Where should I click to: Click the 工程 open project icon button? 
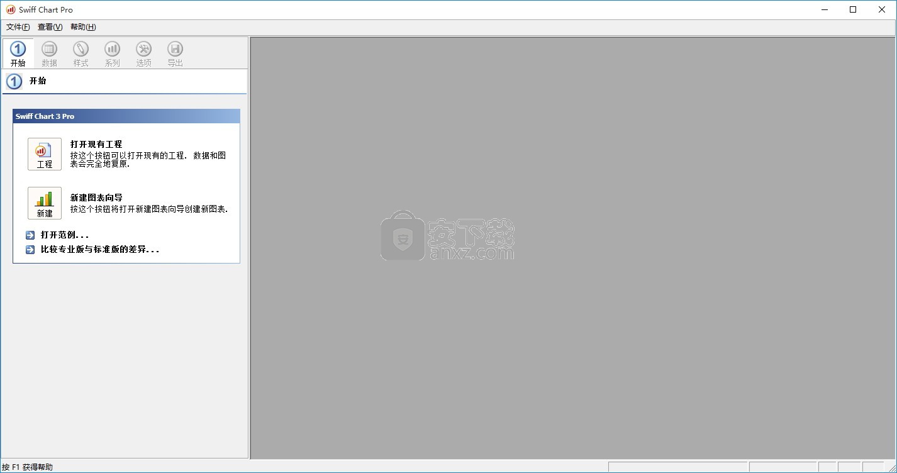tap(45, 154)
